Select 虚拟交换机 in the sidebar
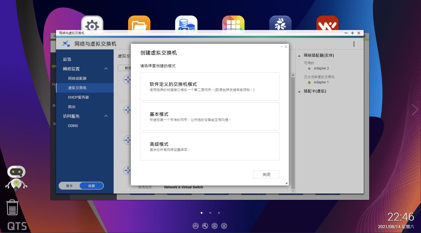Viewport: 421px width, 233px height. click(85, 88)
